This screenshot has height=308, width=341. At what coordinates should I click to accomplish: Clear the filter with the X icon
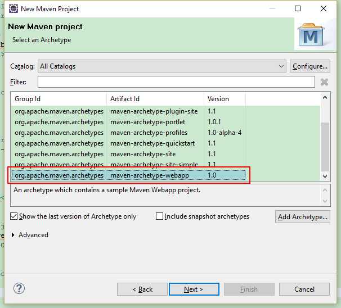pos(324,82)
